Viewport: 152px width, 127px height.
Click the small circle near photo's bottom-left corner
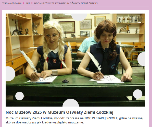pyautogui.click(x=19, y=96)
